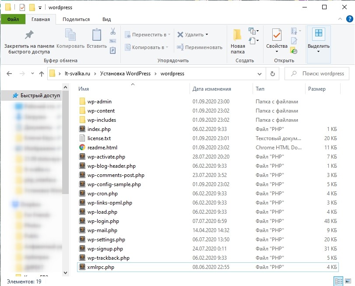Open Explorer help with the question icon
The width and height of the screenshot is (355, 286).
point(350,19)
